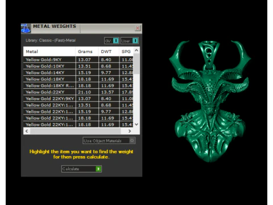The height and width of the screenshot is (205, 273).
Task: Select the Yellow Gold:18KY row
Action: 78,79
